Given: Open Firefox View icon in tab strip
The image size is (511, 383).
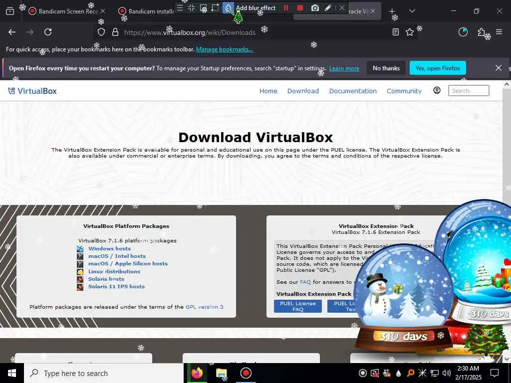Looking at the screenshot, I should (10, 11).
